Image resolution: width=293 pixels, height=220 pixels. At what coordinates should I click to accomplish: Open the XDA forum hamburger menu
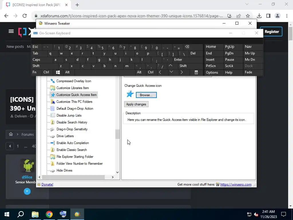11,31
